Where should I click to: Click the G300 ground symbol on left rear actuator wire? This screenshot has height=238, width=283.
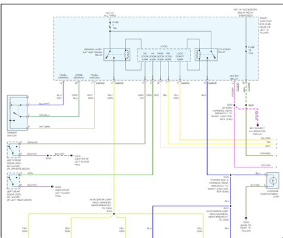click(52, 187)
